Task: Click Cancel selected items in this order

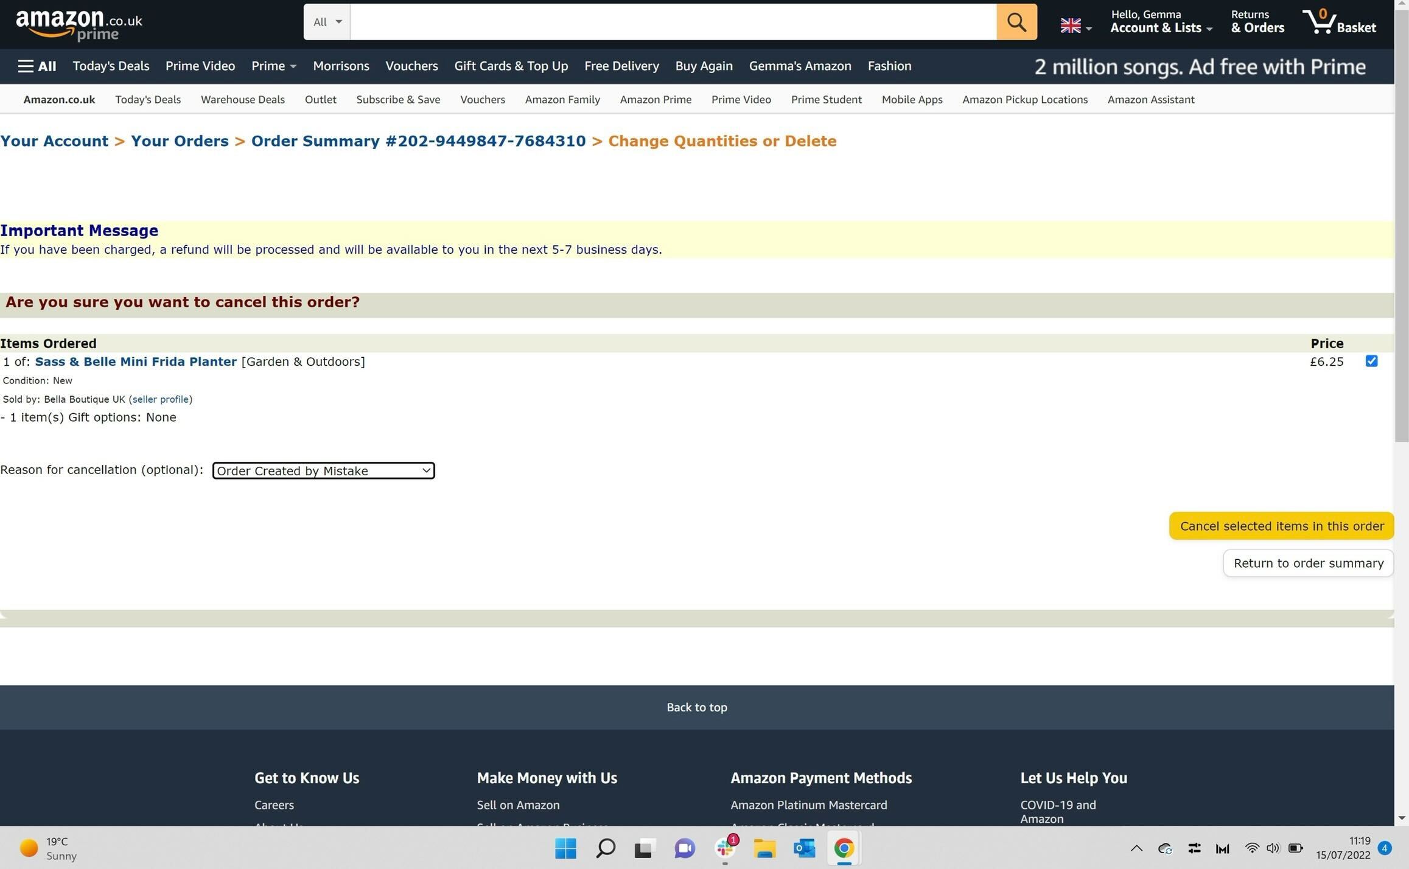Action: [1281, 526]
